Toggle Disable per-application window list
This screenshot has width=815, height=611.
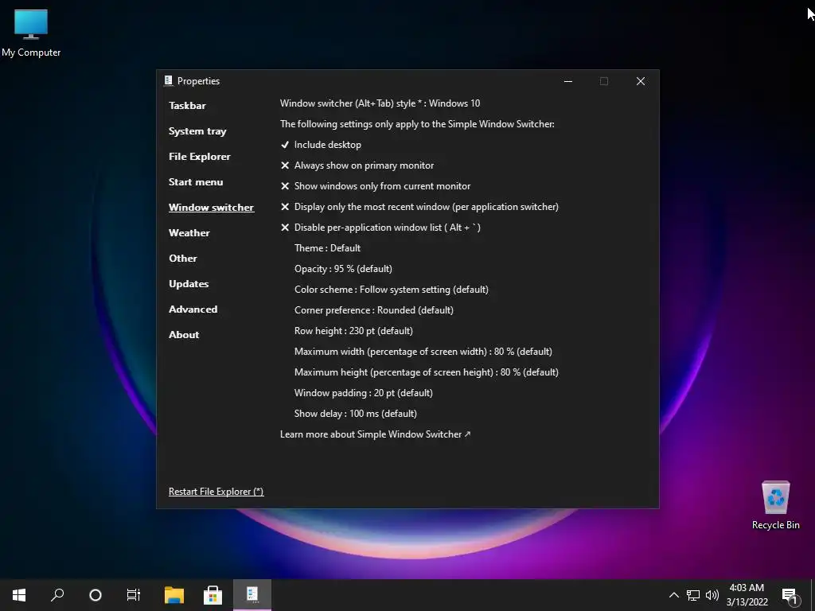(x=380, y=228)
